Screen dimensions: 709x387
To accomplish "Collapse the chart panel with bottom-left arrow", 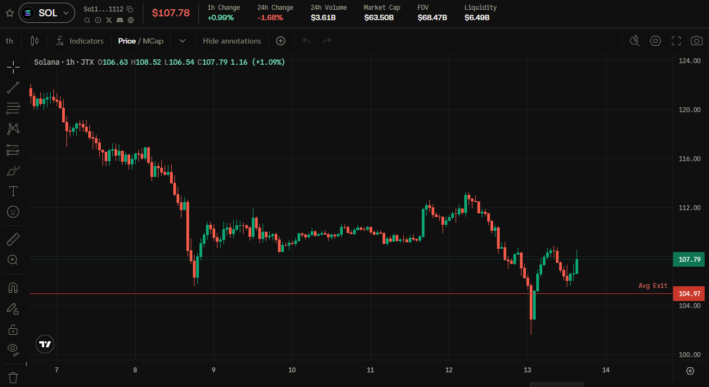I will [26, 364].
